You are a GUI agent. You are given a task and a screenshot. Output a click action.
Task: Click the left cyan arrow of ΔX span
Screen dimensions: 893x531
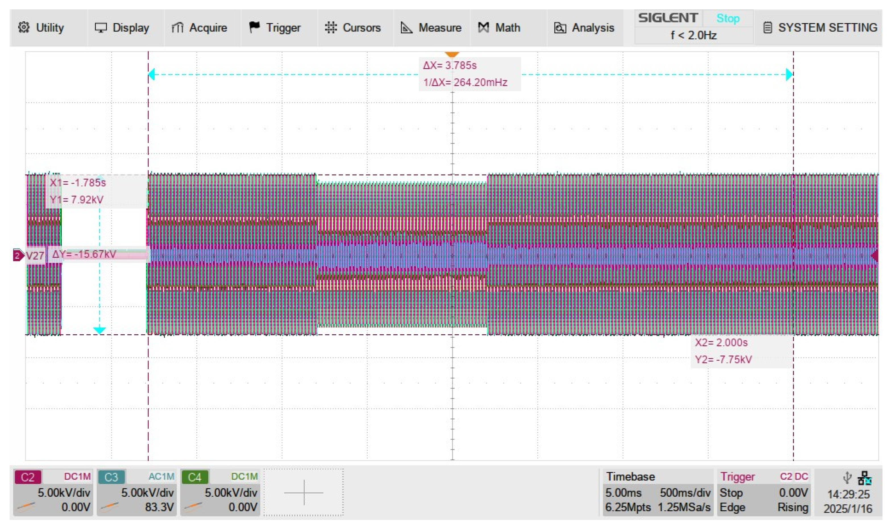[x=151, y=75]
